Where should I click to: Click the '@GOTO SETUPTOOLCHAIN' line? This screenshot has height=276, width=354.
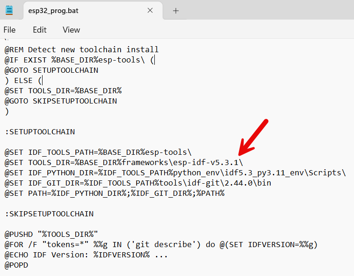[x=51, y=70]
